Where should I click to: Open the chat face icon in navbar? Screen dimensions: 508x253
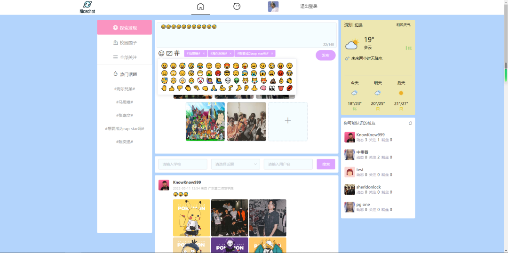click(x=237, y=7)
